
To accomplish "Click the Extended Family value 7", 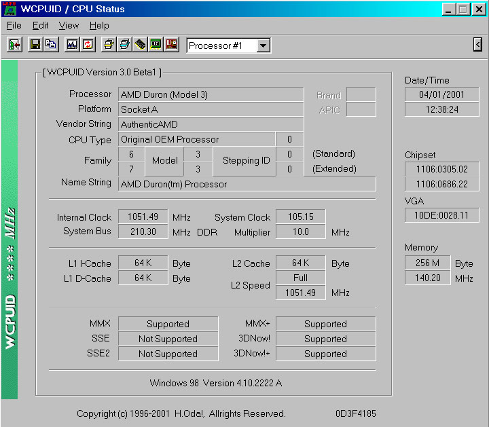I will 131,169.
